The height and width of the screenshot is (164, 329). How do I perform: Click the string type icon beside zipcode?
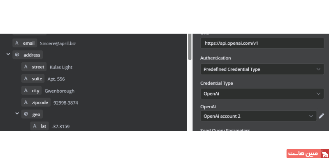point(25,102)
